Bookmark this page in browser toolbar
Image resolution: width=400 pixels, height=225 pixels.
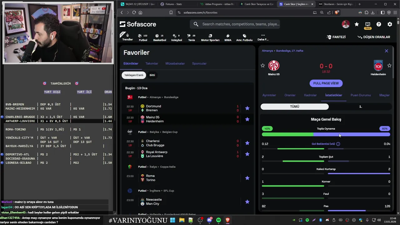tap(171, 12)
